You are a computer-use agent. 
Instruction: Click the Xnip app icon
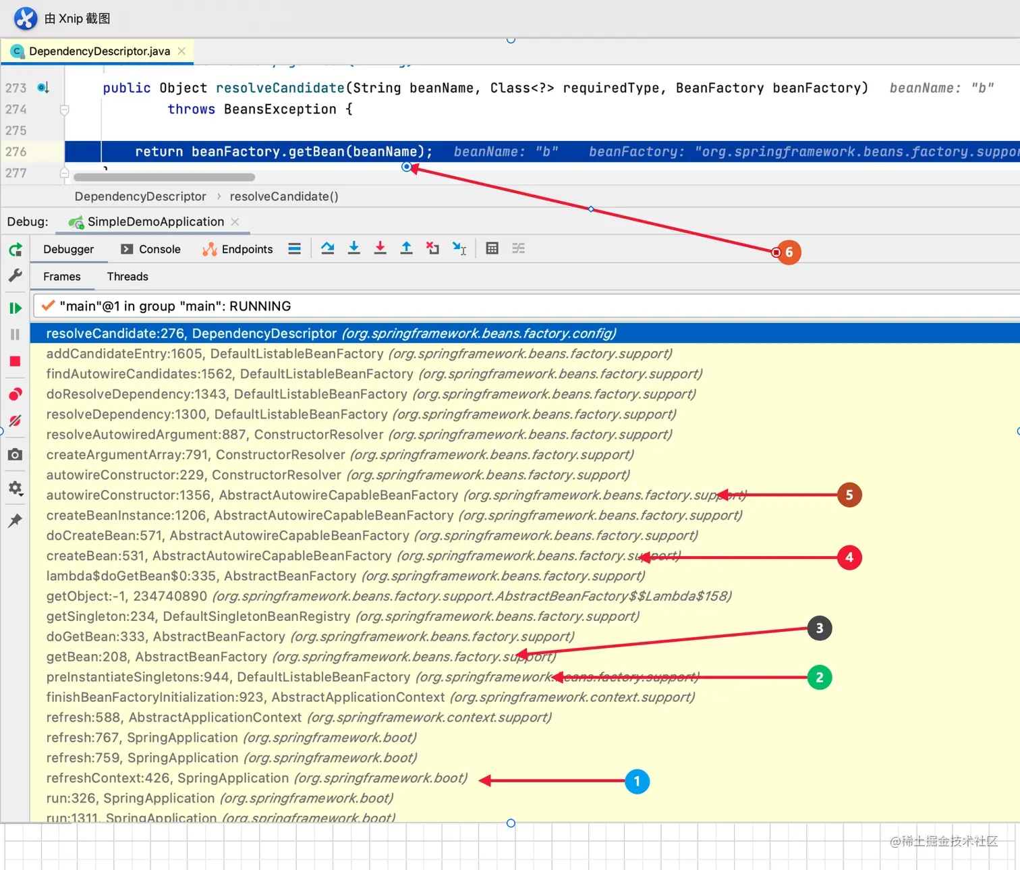[x=26, y=18]
